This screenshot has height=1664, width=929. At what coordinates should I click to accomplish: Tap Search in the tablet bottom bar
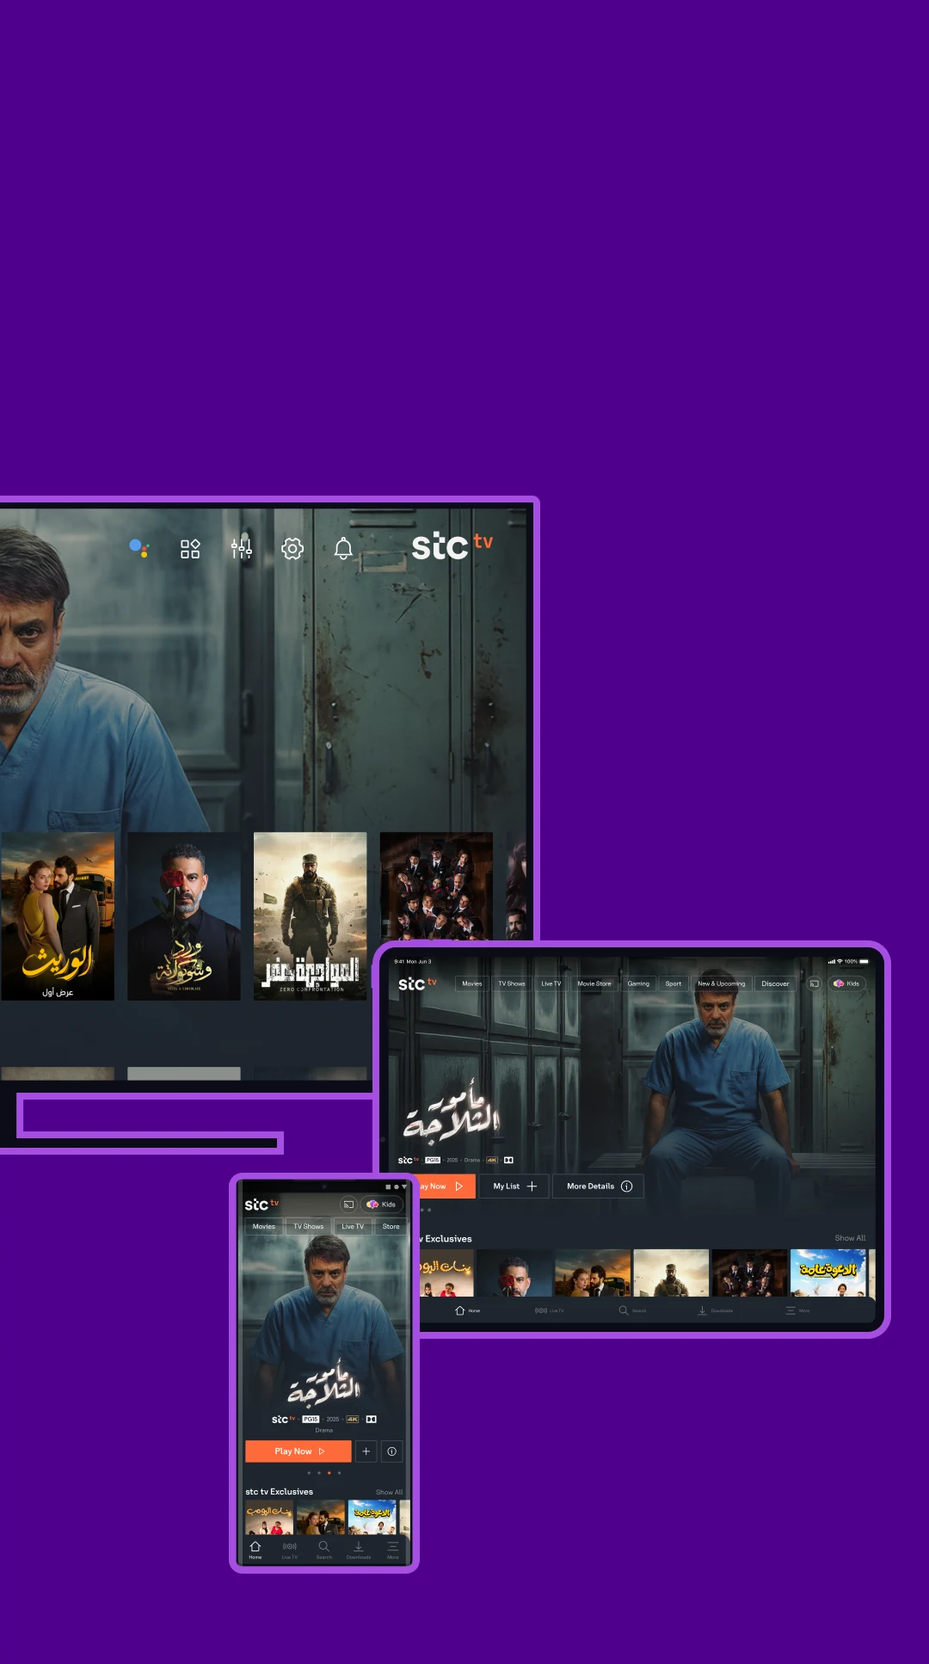pyautogui.click(x=631, y=1310)
